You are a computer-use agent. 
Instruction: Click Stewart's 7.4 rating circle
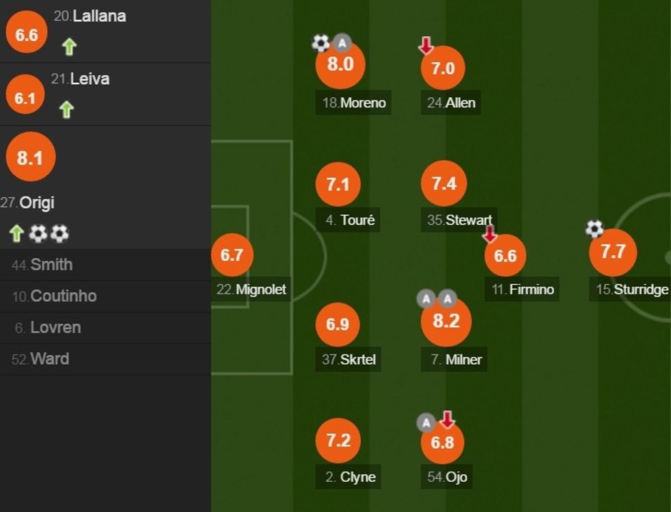click(444, 183)
